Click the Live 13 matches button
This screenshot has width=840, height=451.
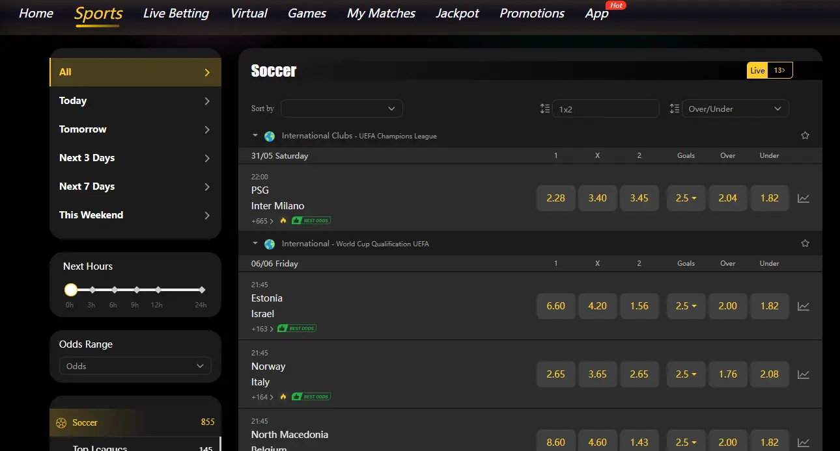769,70
